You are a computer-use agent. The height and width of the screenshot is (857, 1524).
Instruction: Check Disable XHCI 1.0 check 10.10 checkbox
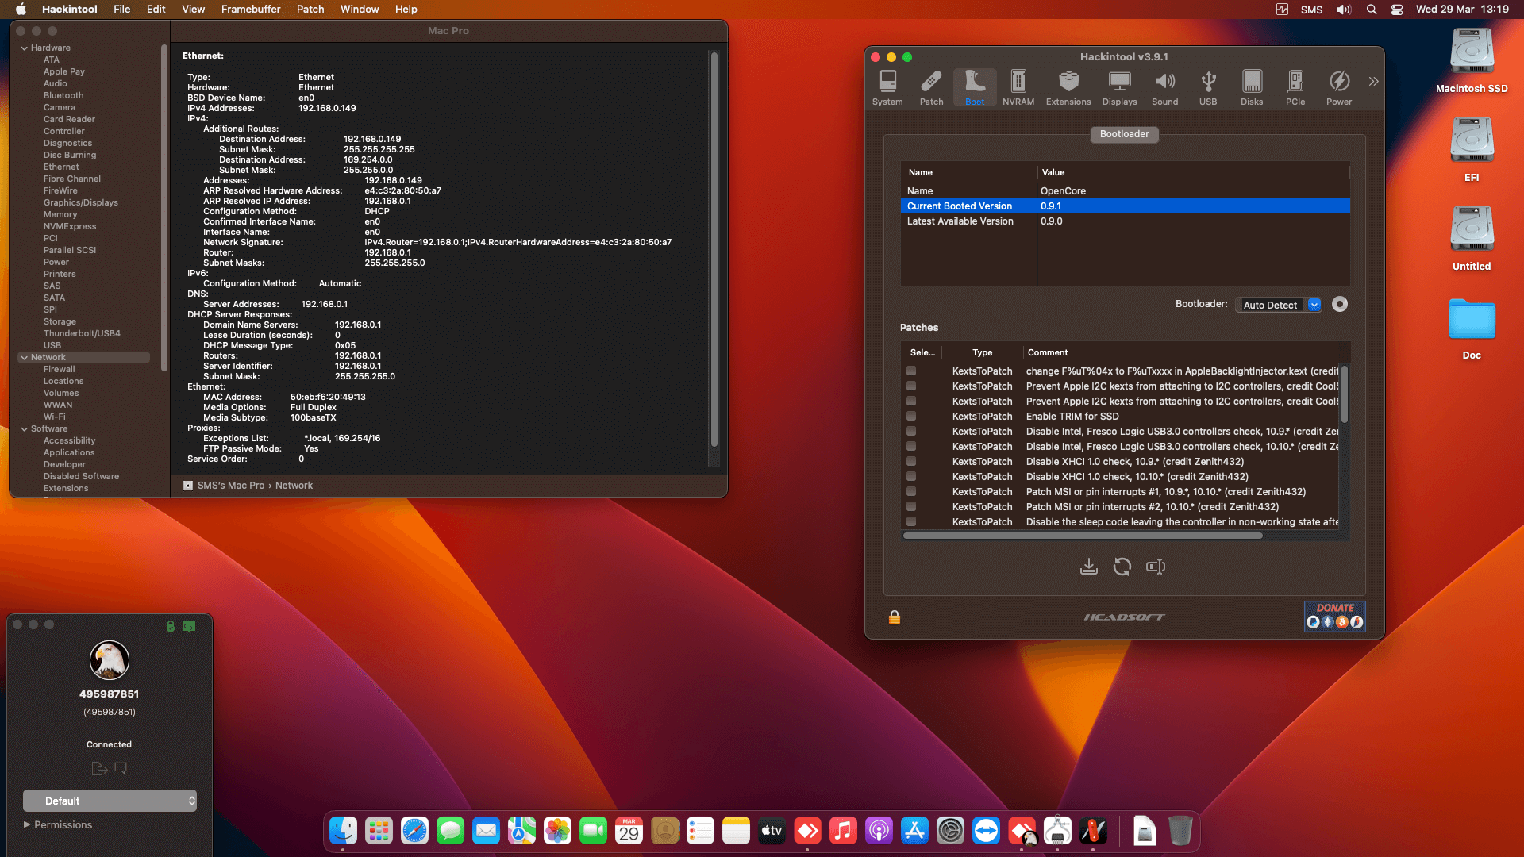[x=911, y=477]
